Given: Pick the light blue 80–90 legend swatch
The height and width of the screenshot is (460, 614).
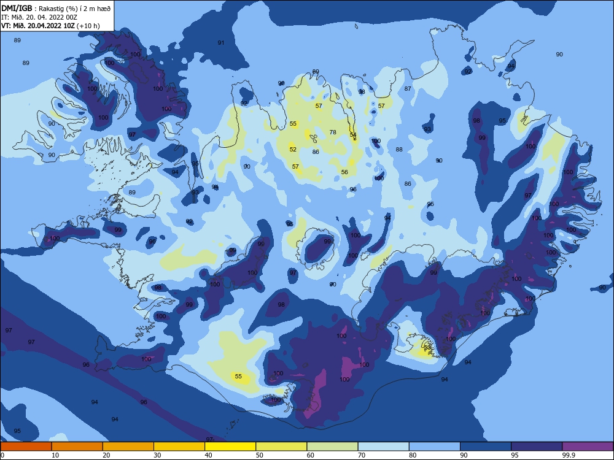Looking at the screenshot, I should pos(435,447).
